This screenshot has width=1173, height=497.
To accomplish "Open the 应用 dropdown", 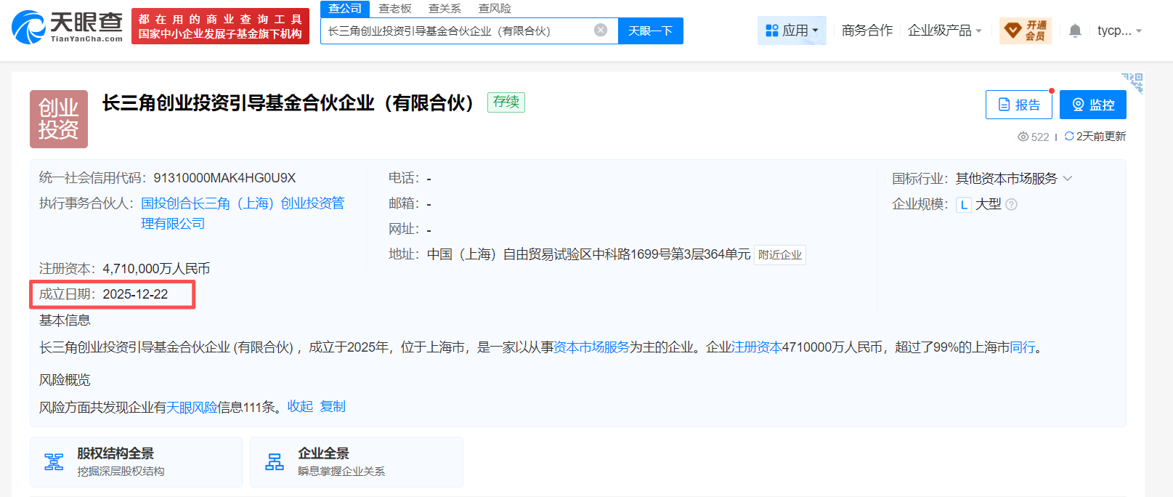I will [x=792, y=31].
